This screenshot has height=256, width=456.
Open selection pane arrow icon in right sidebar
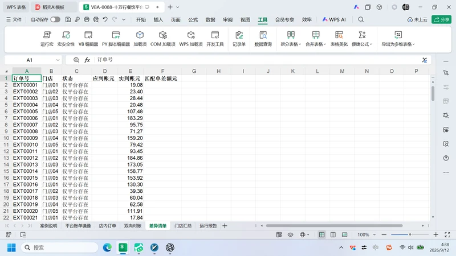point(446,73)
